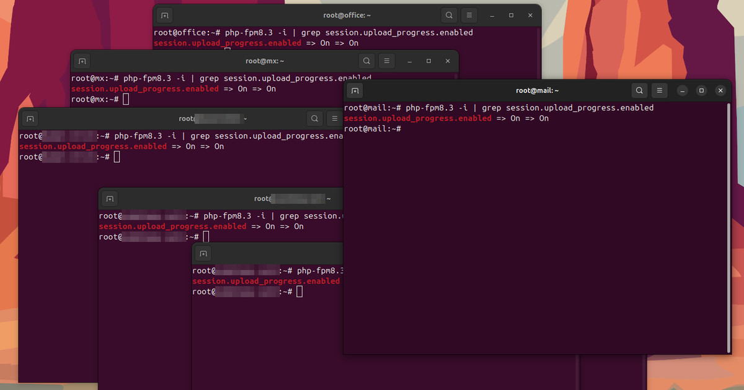Click red session.upload_progress.enabled in root@mail terminal
This screenshot has height=390, width=744.
coord(417,118)
